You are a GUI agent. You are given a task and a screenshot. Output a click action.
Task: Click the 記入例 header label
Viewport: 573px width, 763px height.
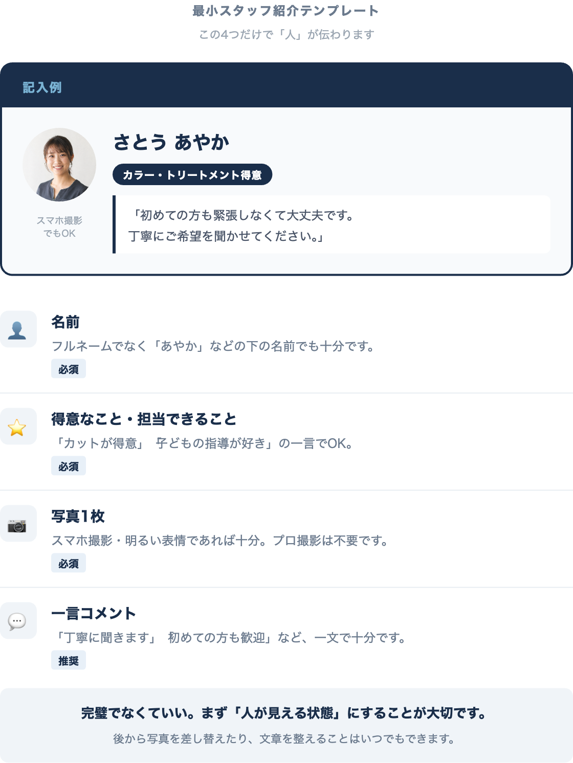coord(42,87)
